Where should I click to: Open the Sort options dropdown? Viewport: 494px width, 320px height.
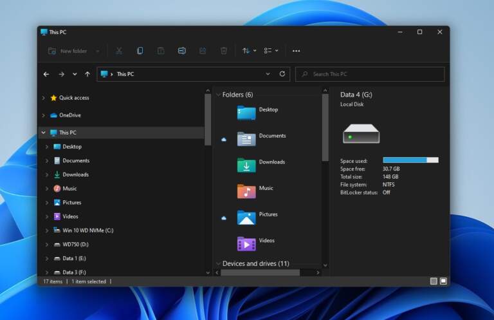tap(249, 50)
